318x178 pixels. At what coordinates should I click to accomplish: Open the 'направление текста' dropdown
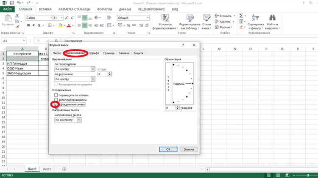click(79, 120)
